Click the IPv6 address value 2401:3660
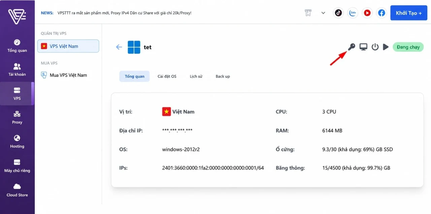The width and height of the screenshot is (431, 214). (213, 168)
